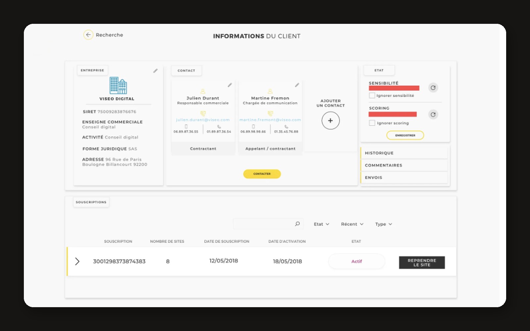Click the Etat column header

pyautogui.click(x=356, y=241)
